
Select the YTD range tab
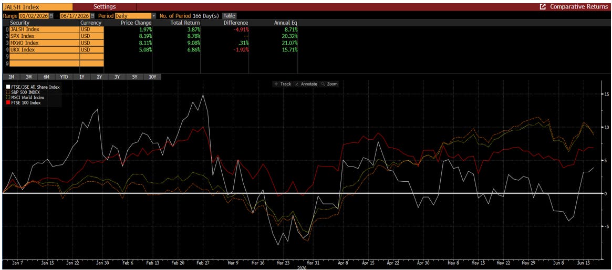(x=64, y=77)
